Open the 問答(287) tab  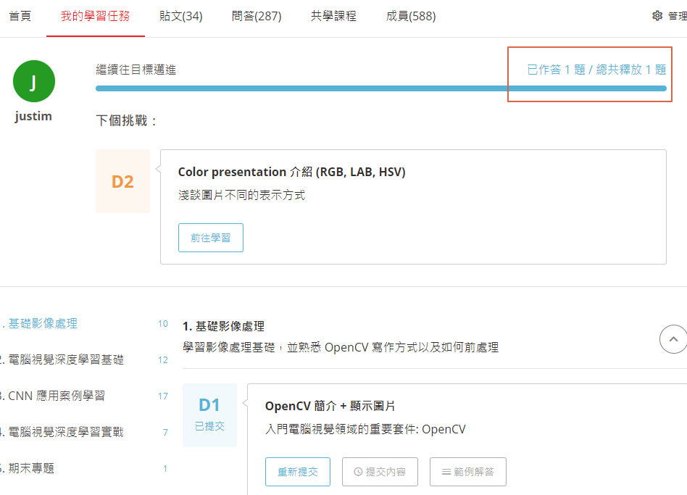pos(257,16)
